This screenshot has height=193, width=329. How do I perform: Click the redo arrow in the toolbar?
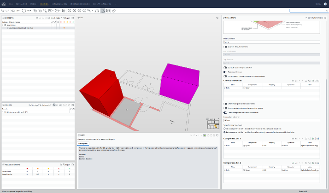point(7,11)
